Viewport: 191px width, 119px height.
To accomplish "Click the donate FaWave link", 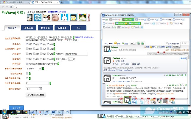I will pos(57,12).
